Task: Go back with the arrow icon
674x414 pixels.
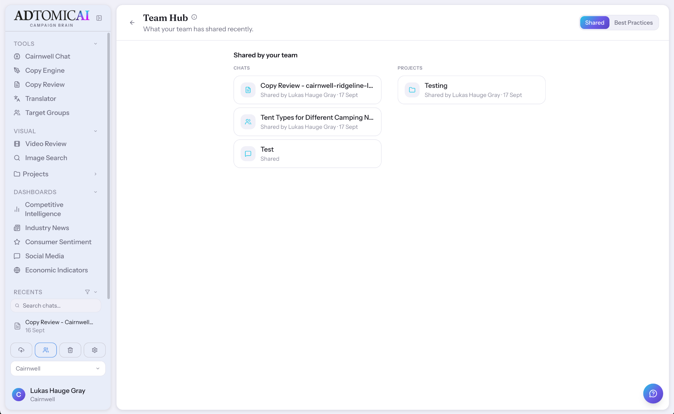Action: coord(132,23)
